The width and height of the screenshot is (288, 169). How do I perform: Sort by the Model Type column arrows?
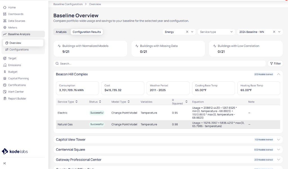[x=129, y=102]
